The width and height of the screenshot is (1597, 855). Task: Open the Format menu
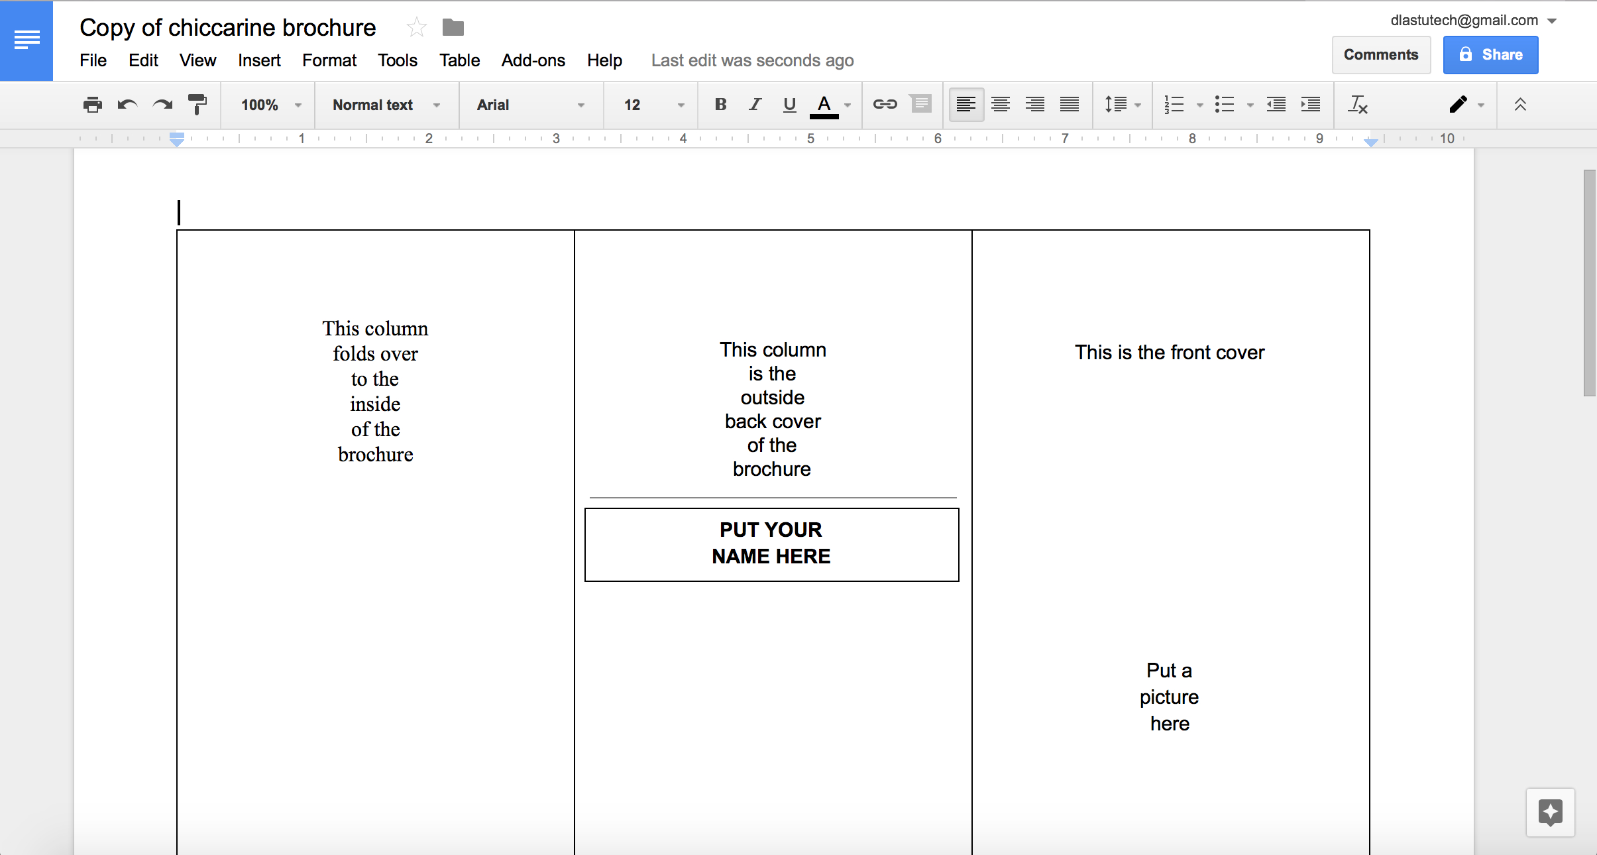tap(329, 60)
